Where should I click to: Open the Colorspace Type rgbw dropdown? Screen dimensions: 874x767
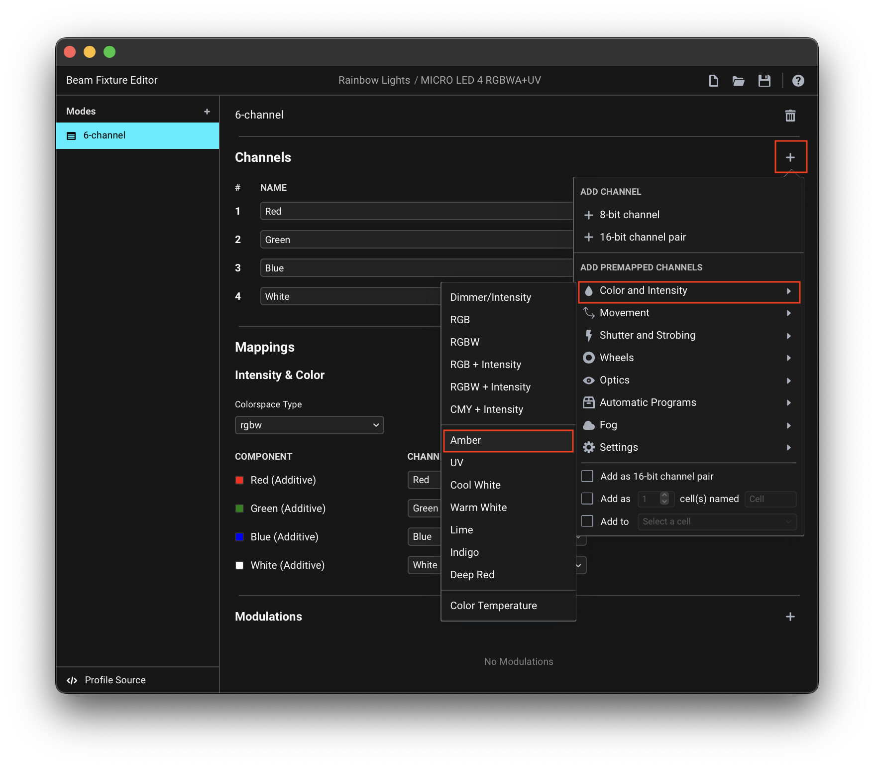(x=309, y=425)
